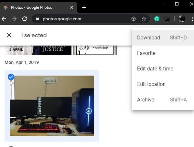Click the install app plus icon in address bar
This screenshot has height=147, width=194.
[x=133, y=19]
